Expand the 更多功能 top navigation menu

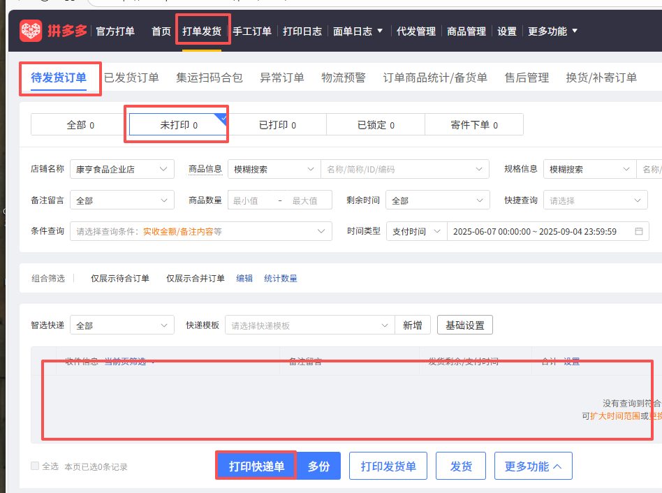[552, 31]
